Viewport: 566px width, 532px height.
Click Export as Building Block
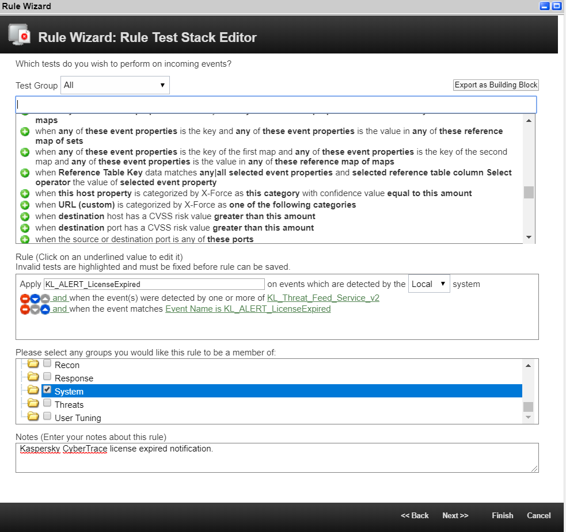(x=495, y=85)
